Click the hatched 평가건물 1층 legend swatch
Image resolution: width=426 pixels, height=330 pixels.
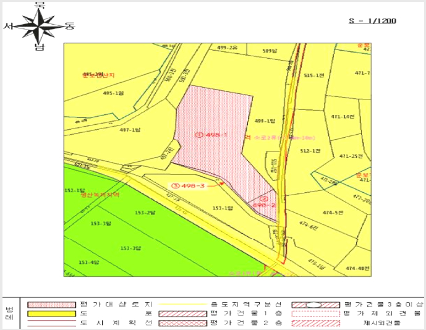tap(182, 314)
